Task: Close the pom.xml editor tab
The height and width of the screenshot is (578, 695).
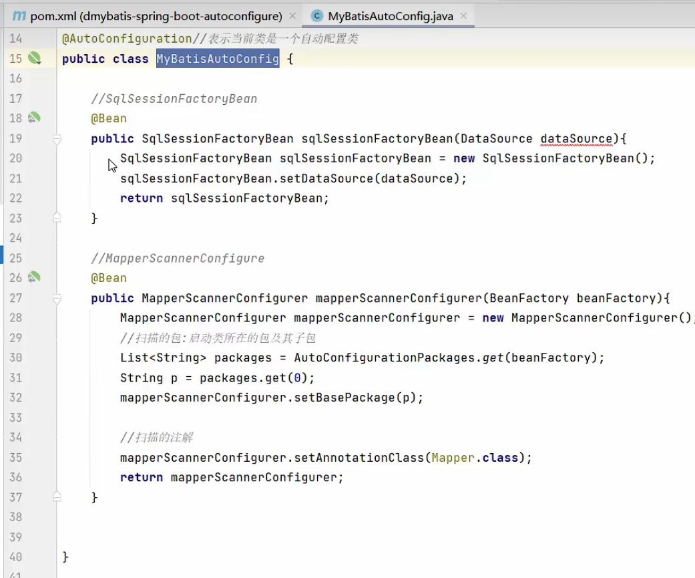Action: click(292, 16)
